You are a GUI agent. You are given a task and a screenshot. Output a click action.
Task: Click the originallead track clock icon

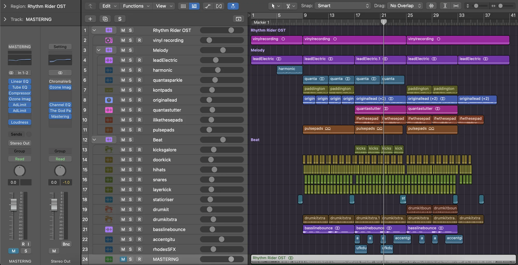coord(109,100)
